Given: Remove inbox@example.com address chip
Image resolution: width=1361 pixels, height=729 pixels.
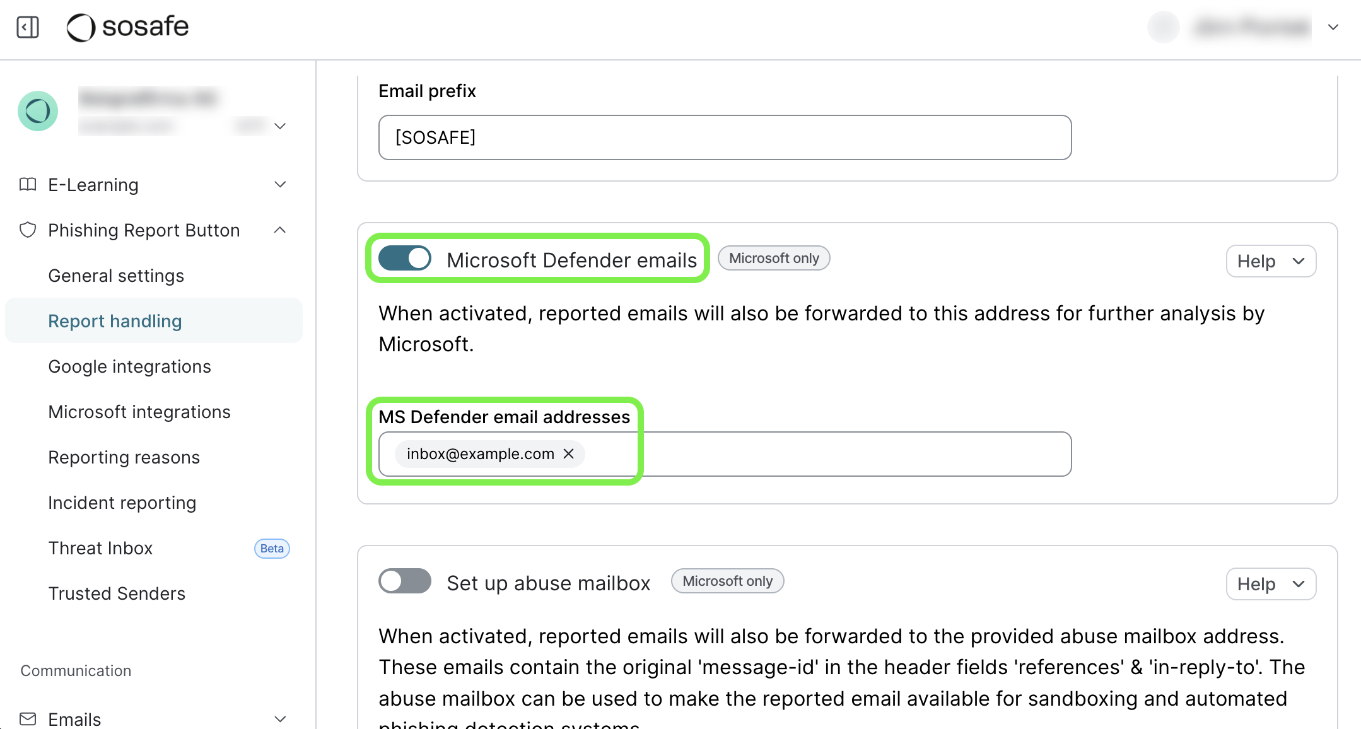Looking at the screenshot, I should (568, 453).
